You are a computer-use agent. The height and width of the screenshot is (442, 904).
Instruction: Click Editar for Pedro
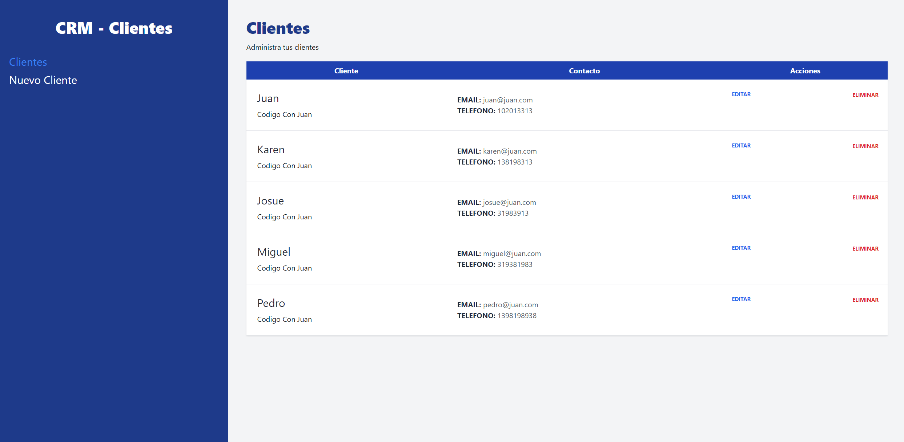[x=741, y=299]
